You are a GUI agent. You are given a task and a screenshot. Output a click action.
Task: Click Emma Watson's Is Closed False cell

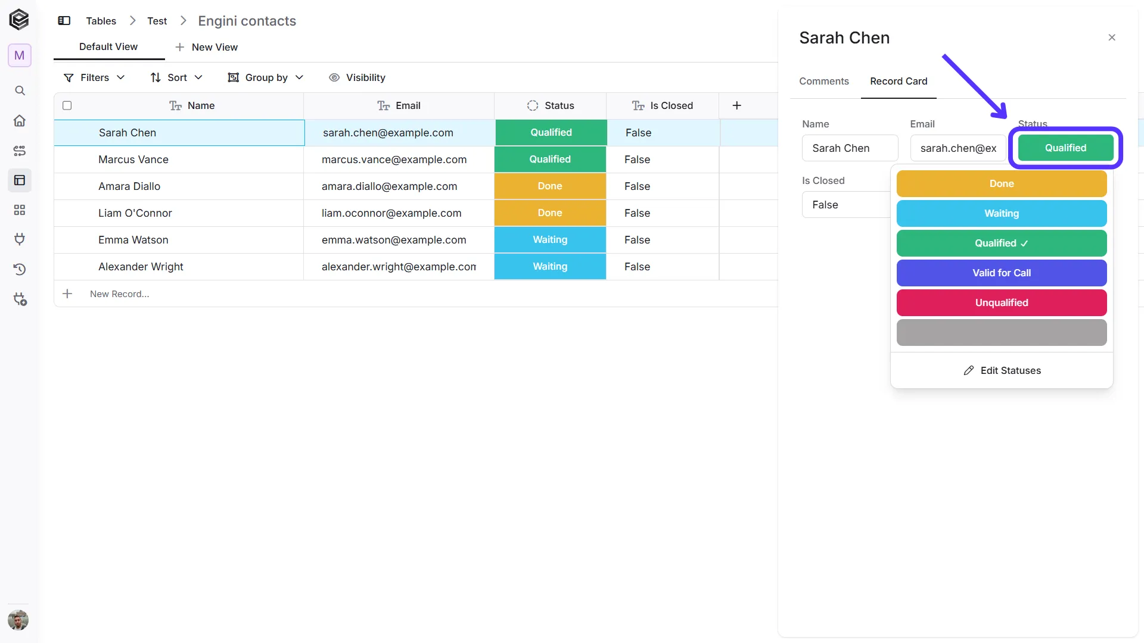click(663, 240)
